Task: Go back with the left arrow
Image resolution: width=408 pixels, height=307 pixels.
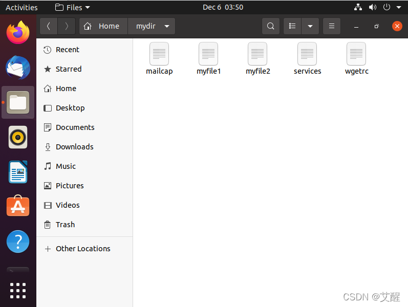Action: (x=49, y=26)
